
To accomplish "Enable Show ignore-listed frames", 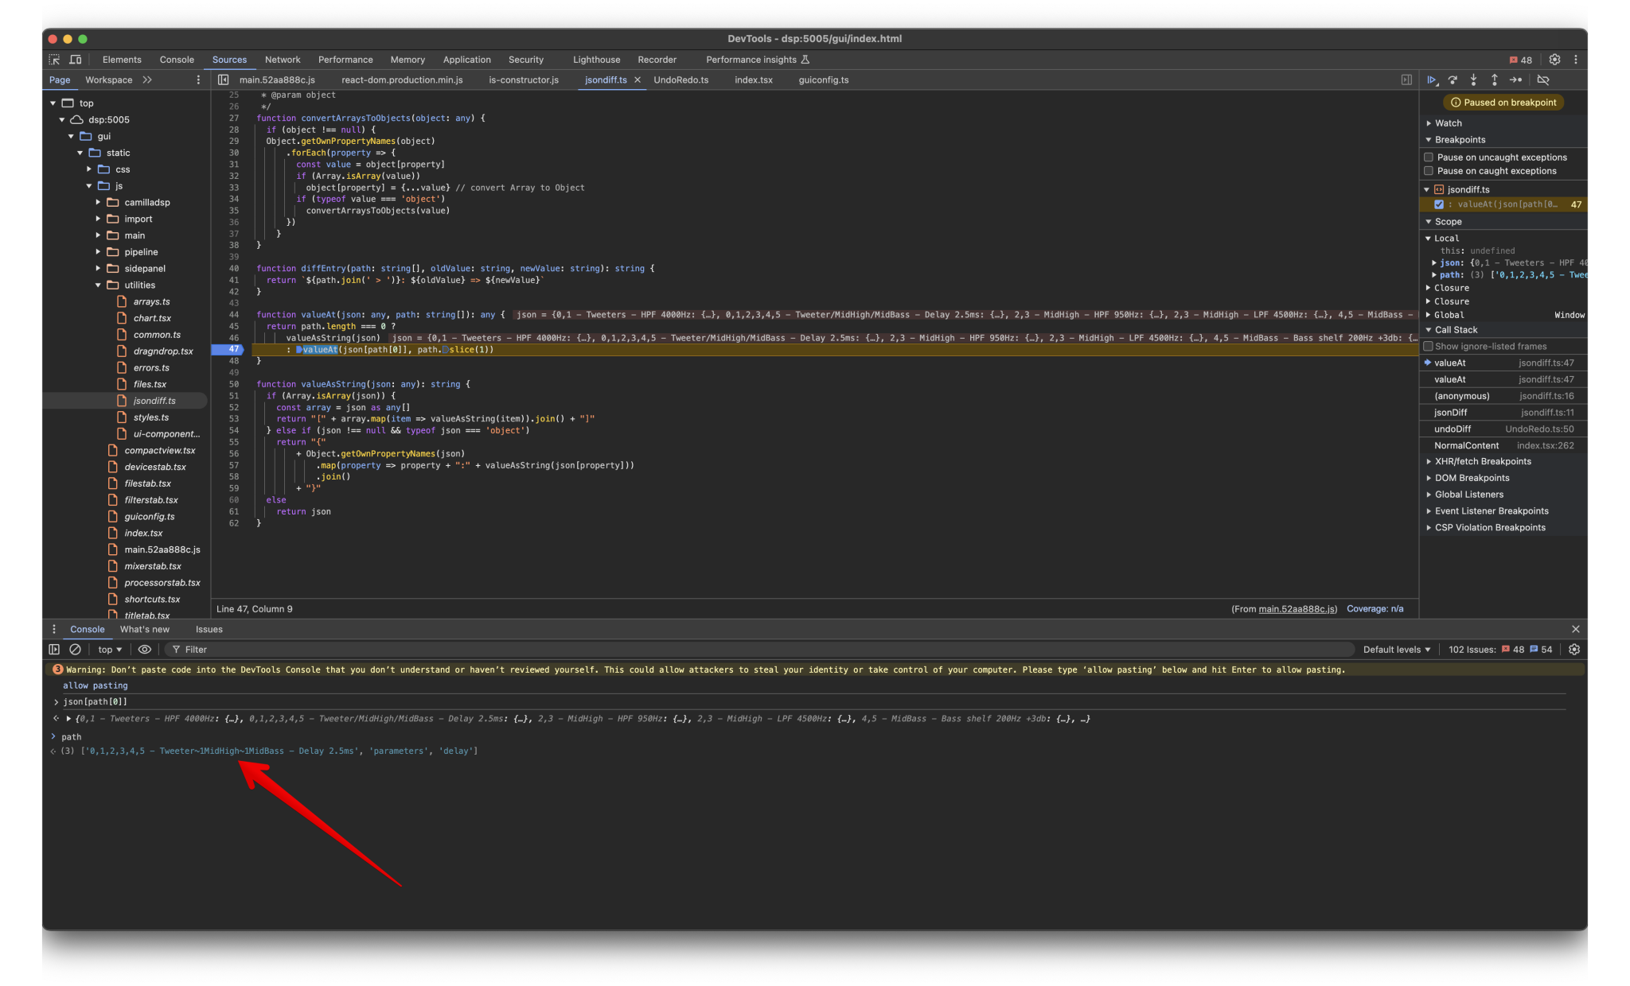I will 1429,346.
